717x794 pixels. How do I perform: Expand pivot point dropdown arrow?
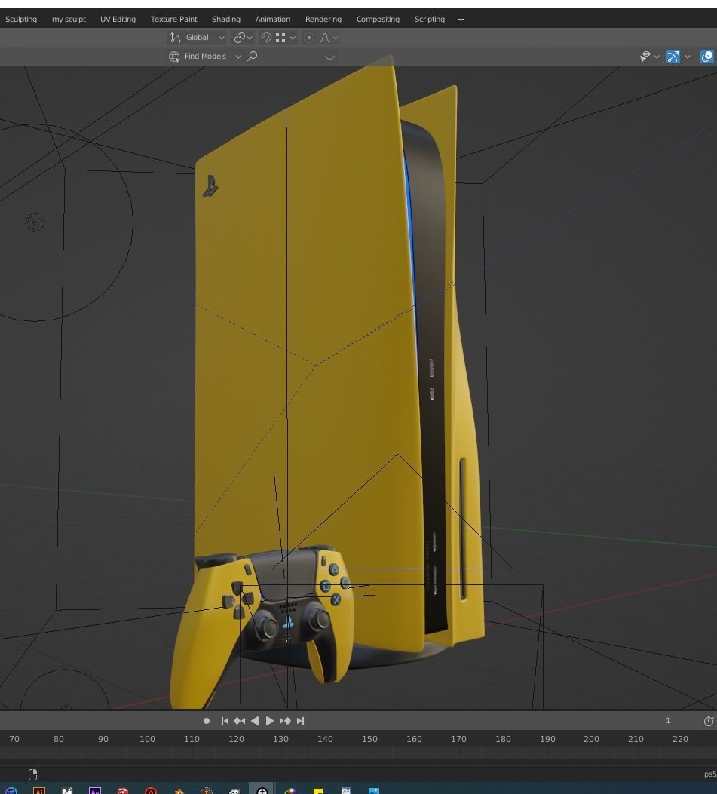[x=249, y=38]
